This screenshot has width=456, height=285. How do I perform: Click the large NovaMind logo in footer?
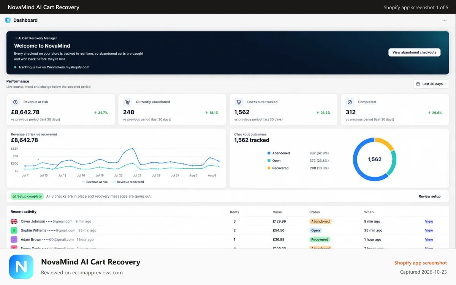click(x=21, y=267)
